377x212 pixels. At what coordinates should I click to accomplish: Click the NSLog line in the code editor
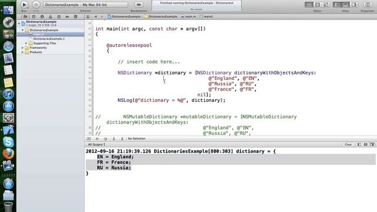(171, 100)
